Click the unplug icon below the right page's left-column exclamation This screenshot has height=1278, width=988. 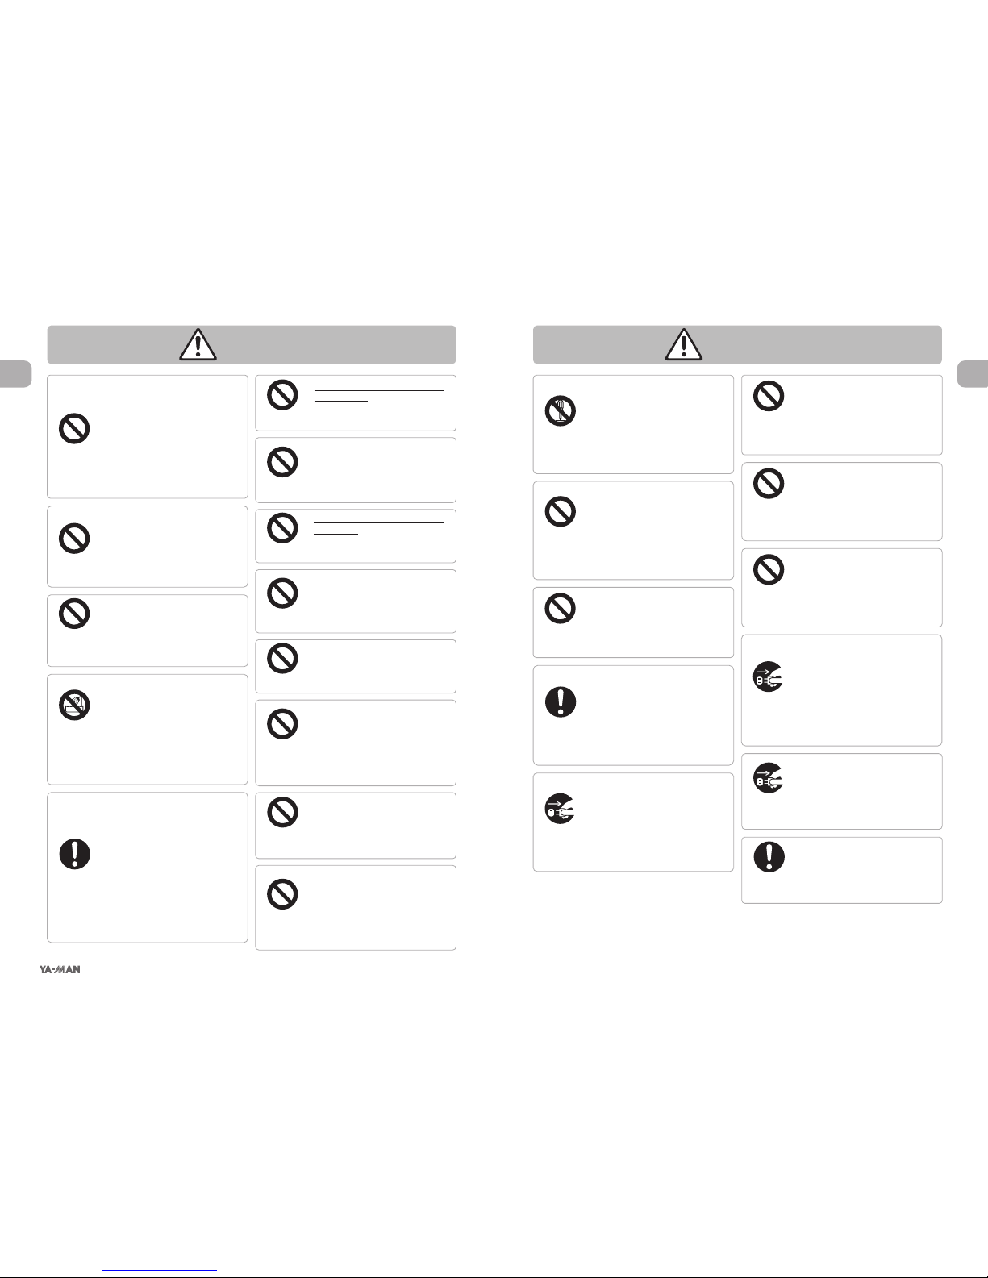tap(561, 809)
